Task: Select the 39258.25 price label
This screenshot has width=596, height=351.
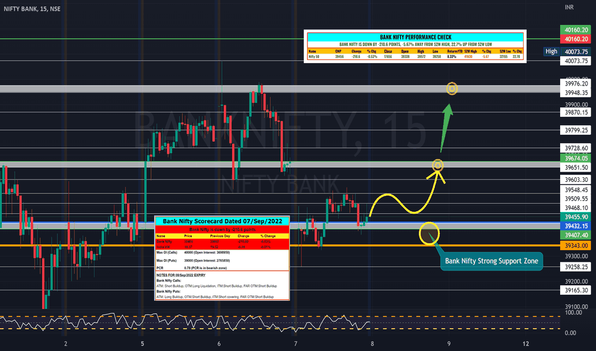Action: 576,267
